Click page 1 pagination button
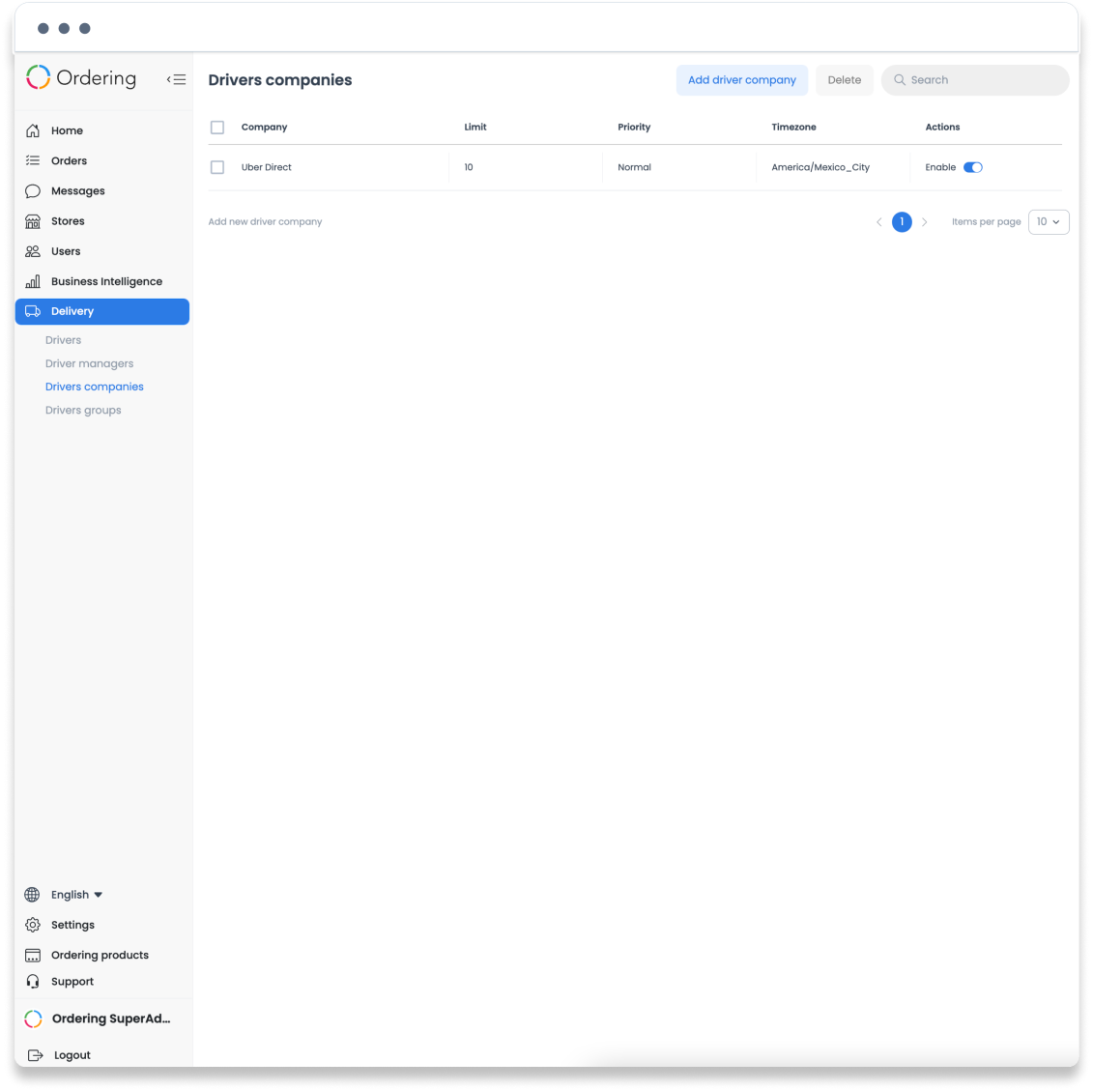 pyautogui.click(x=902, y=221)
